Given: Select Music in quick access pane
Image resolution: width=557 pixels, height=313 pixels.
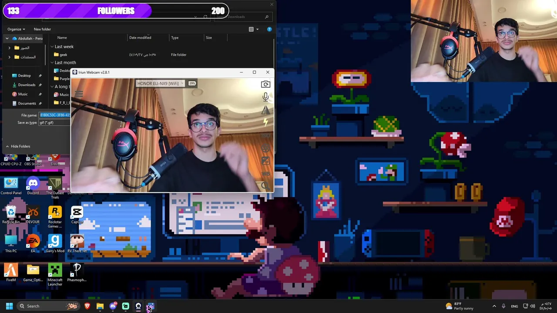Looking at the screenshot, I should click(22, 94).
